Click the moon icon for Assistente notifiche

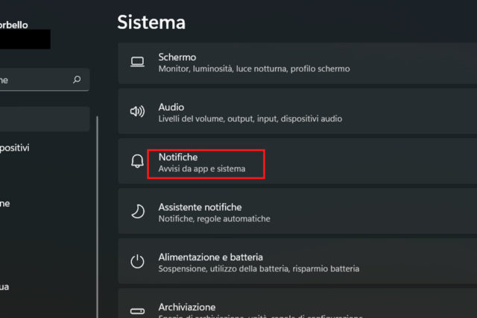[x=137, y=212]
